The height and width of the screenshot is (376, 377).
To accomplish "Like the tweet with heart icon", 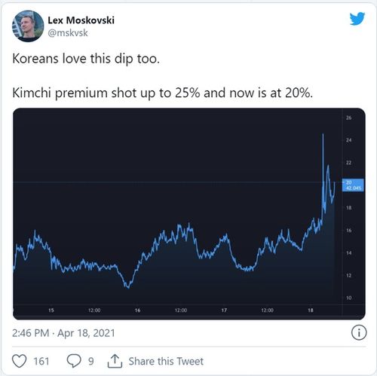I will tap(20, 361).
